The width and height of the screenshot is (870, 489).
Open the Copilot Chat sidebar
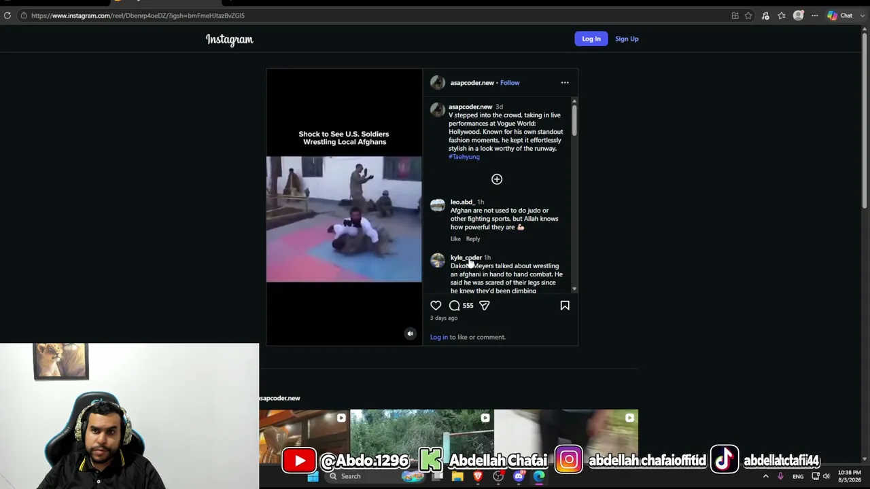[x=840, y=16]
